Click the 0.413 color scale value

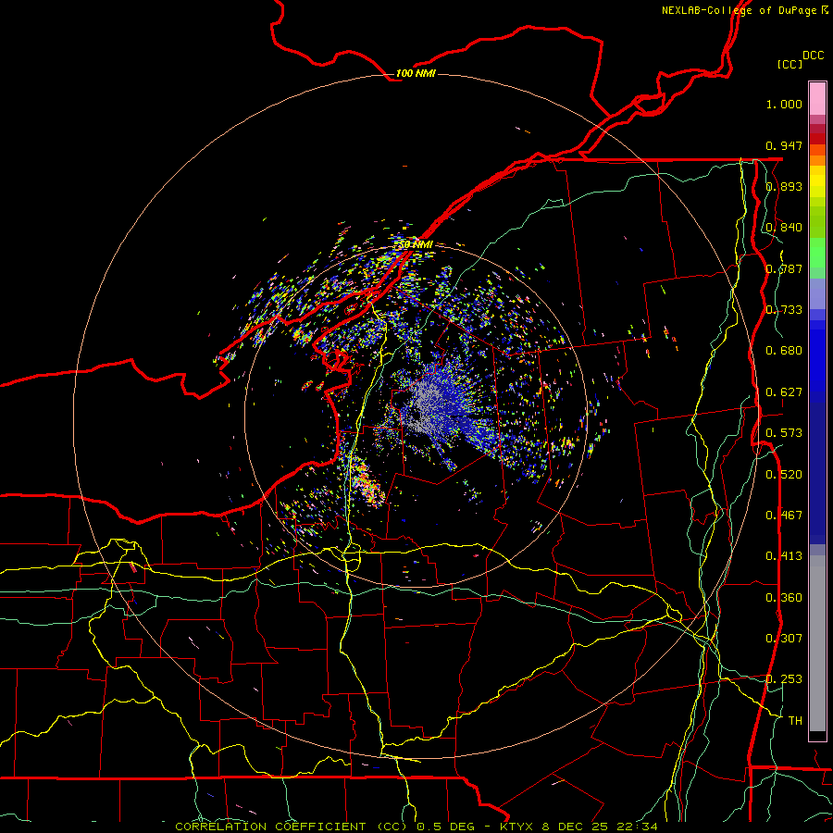[784, 556]
